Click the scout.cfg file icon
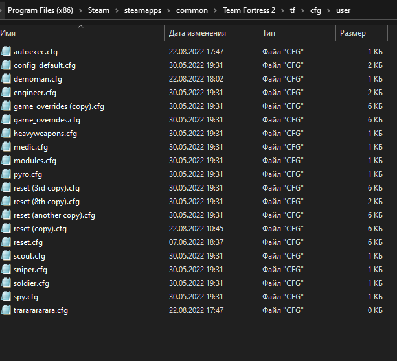Screen dimensions: 397x361 point(6,256)
